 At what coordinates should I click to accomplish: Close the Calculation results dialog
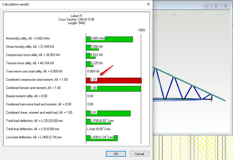point(149,4)
